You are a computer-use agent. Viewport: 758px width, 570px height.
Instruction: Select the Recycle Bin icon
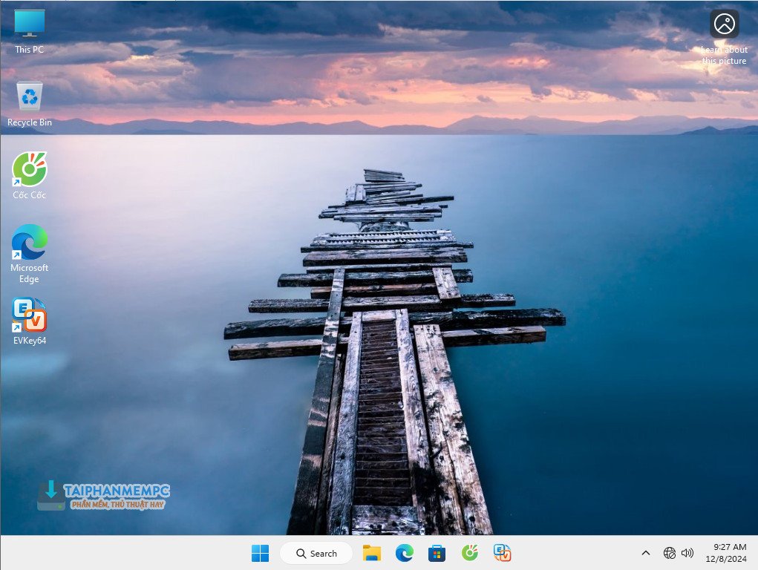point(30,96)
